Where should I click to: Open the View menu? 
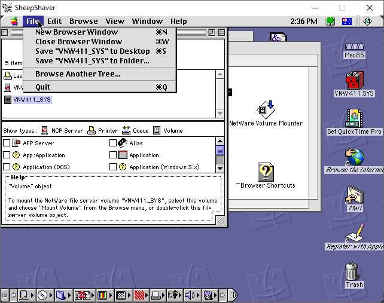click(x=115, y=22)
